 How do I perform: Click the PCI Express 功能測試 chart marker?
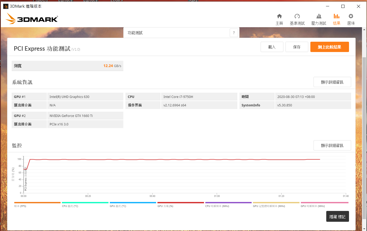pyautogui.click(x=25, y=178)
